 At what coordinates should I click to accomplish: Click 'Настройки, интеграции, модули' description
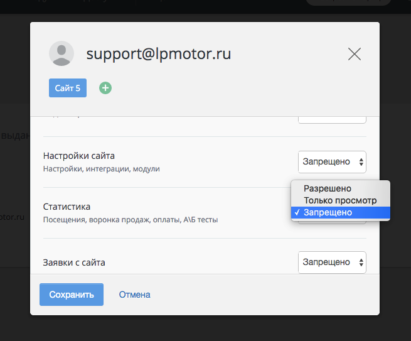pyautogui.click(x=102, y=169)
